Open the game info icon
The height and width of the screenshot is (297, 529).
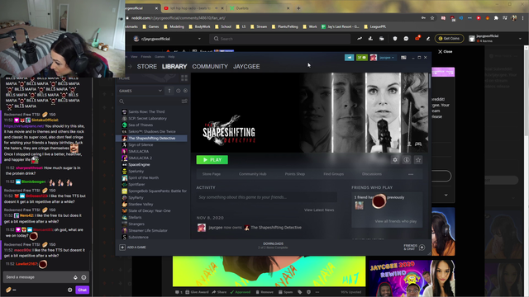point(407,160)
